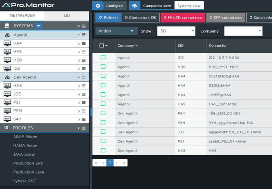The width and height of the screenshot is (272, 189).
Task: Select the Production ERP profile
Action: [28, 163]
